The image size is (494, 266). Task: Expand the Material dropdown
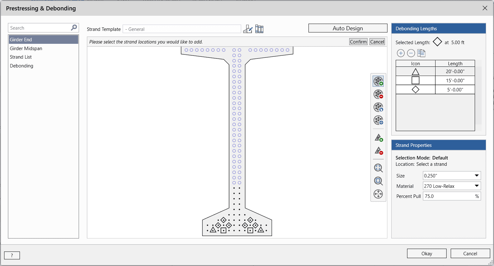[x=477, y=186]
